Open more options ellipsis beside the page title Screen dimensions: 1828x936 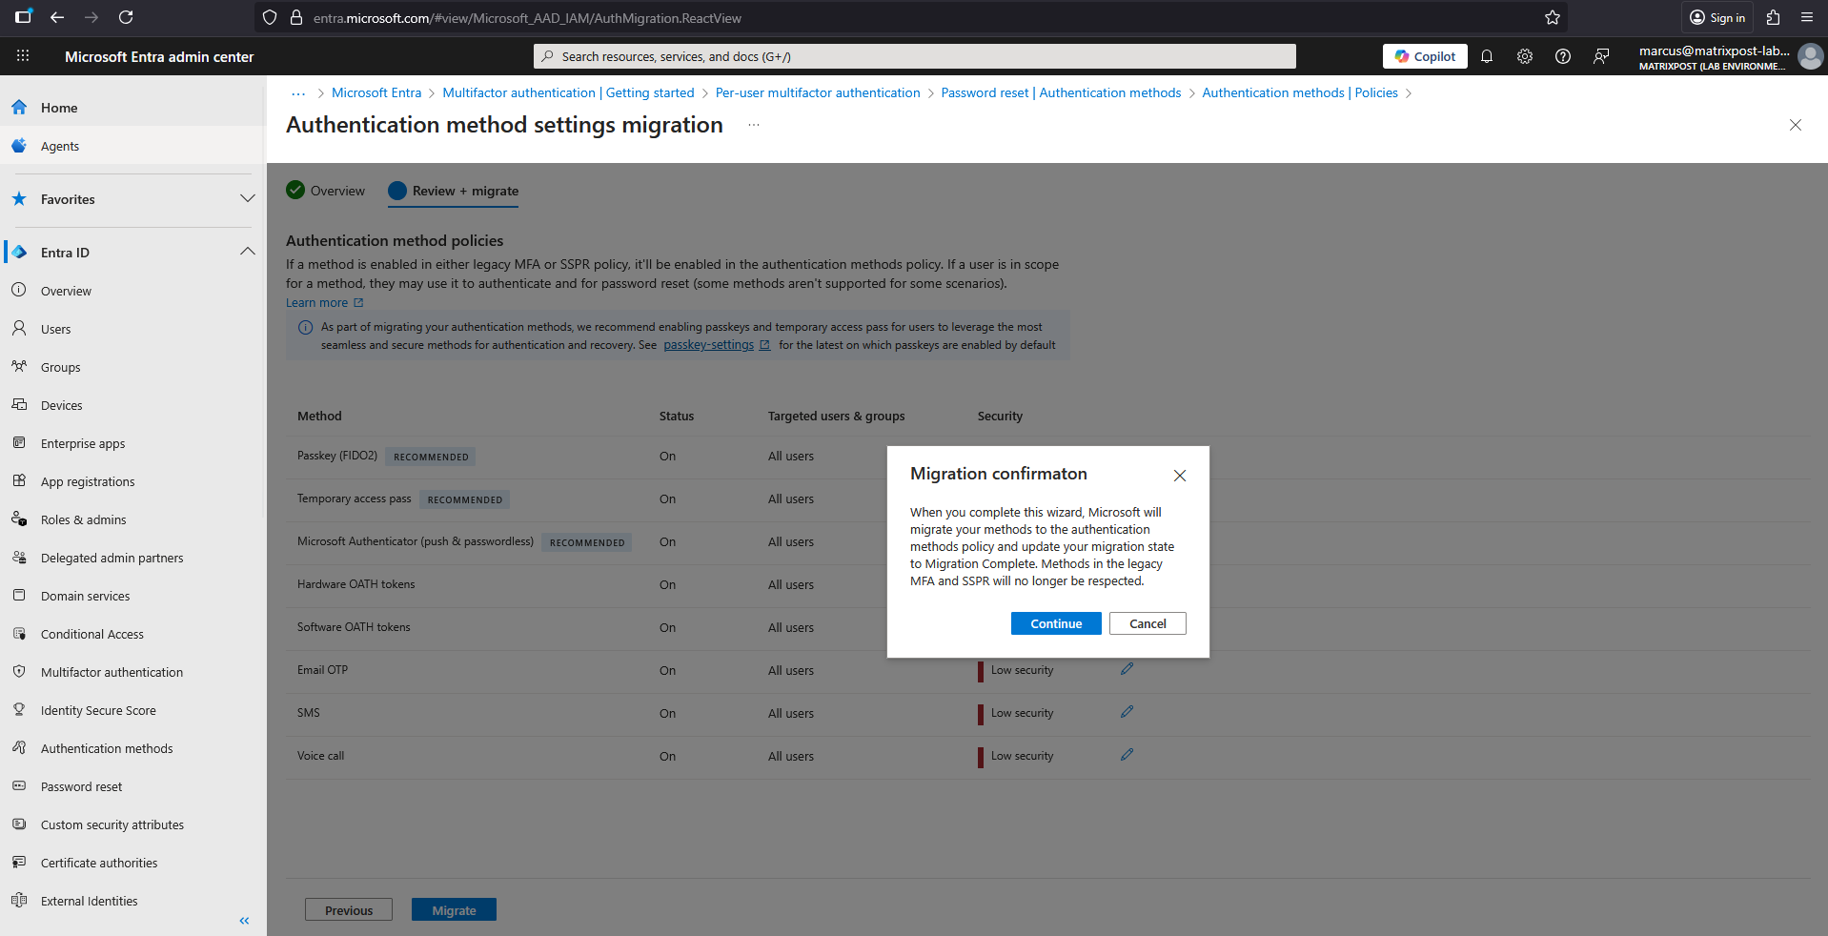(754, 125)
